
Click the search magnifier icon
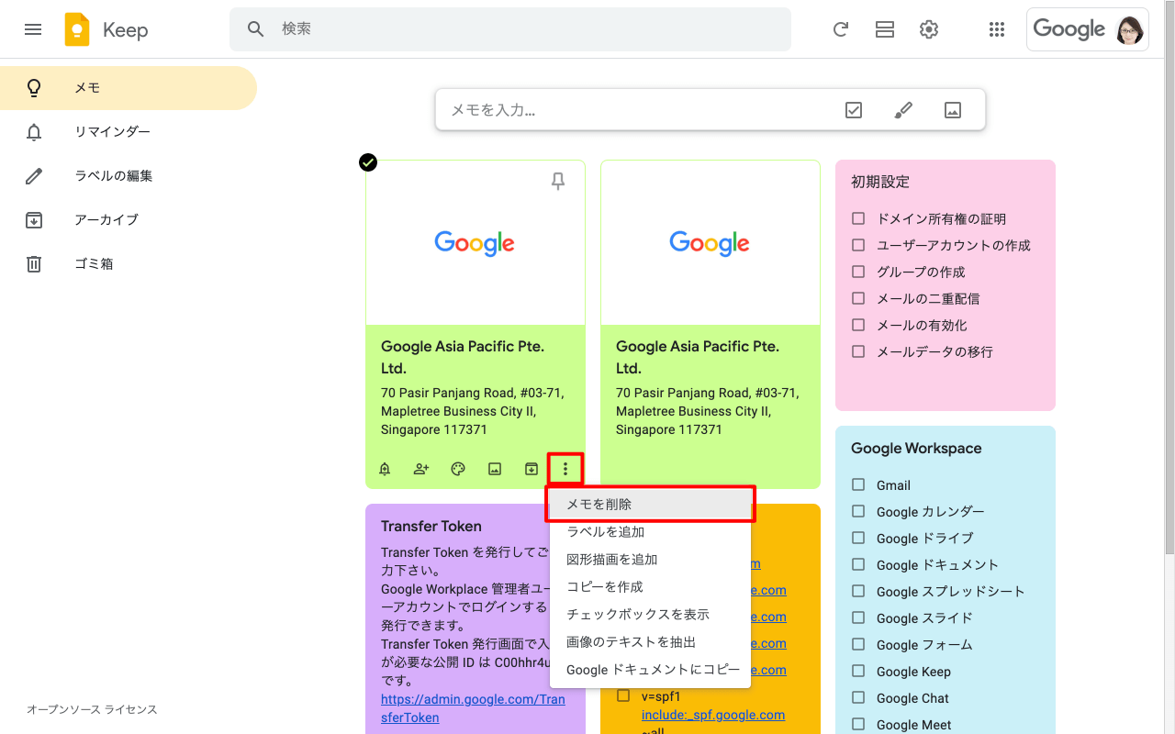(x=256, y=29)
